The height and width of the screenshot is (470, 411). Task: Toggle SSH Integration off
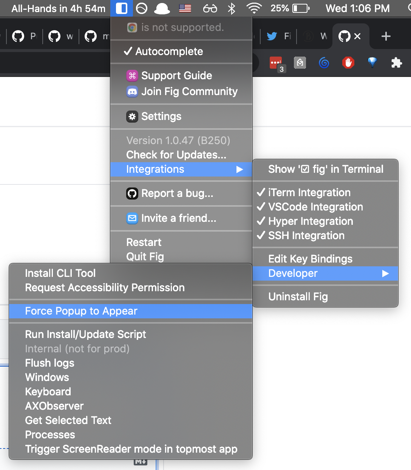(306, 235)
